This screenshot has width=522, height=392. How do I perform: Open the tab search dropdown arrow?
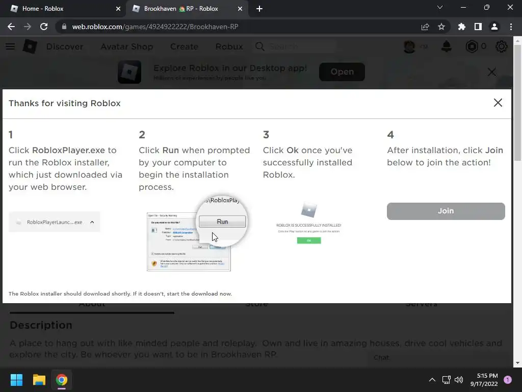pyautogui.click(x=440, y=7)
